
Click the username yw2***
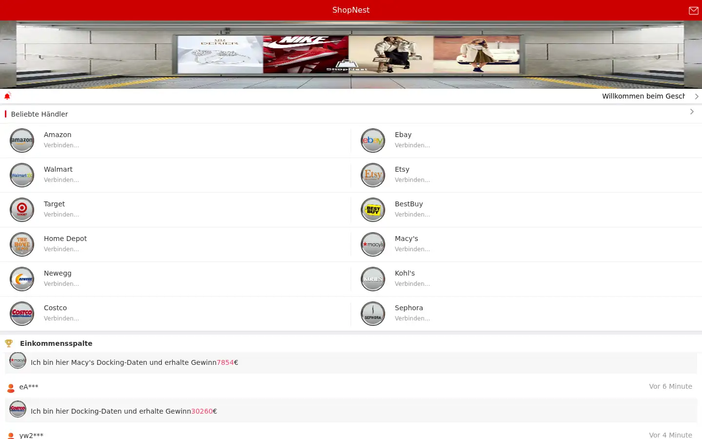31,436
